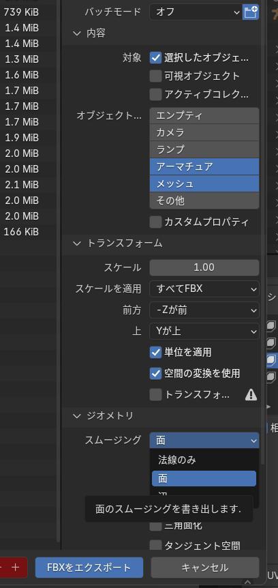
Task: Collapse the トランスフォーム section
Action: [77, 244]
